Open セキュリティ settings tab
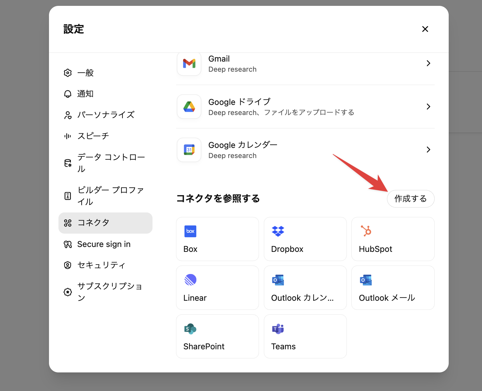Image resolution: width=482 pixels, height=391 pixels. click(x=105, y=265)
